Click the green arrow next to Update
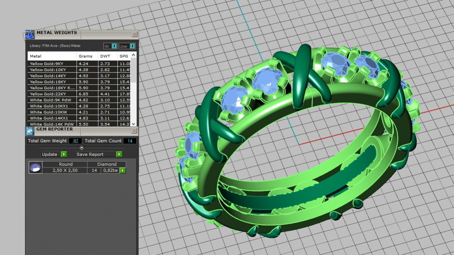 point(64,154)
